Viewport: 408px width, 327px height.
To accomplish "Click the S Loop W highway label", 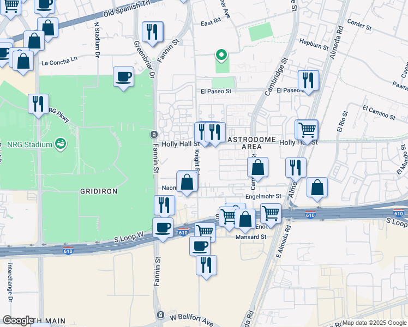I will click(x=129, y=237).
